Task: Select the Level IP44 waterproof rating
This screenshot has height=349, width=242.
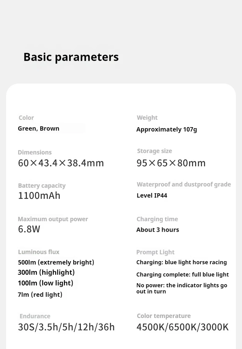Action: coord(152,195)
